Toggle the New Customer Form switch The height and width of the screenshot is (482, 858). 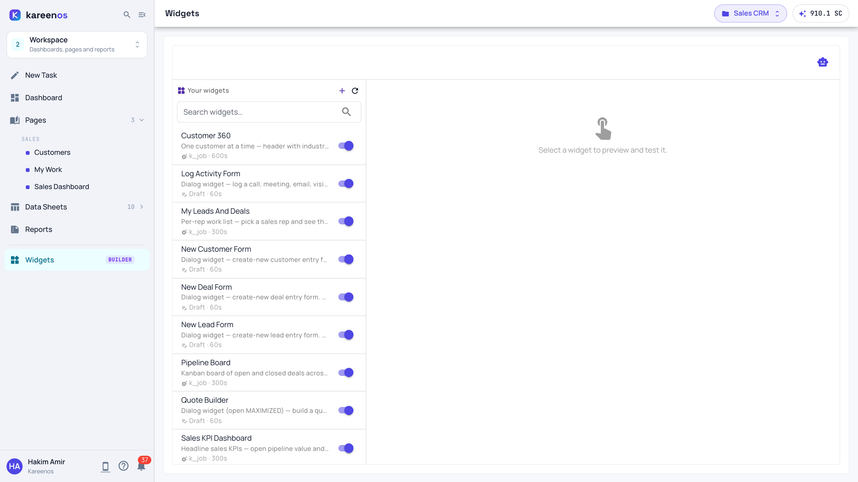(x=346, y=259)
